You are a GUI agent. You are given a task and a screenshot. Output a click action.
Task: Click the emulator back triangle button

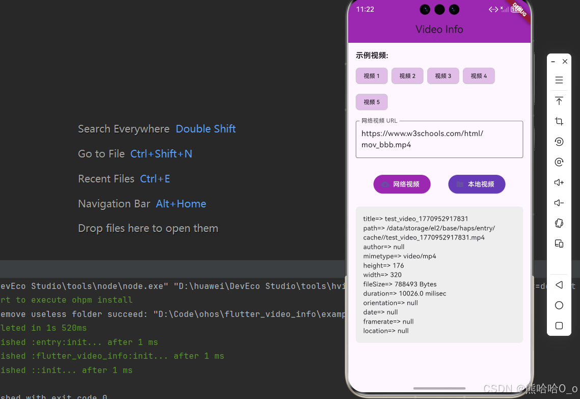[559, 285]
